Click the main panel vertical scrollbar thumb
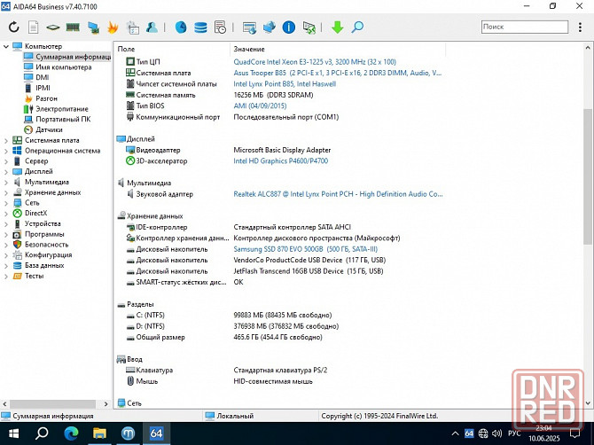This screenshot has height=445, width=594. [588, 176]
